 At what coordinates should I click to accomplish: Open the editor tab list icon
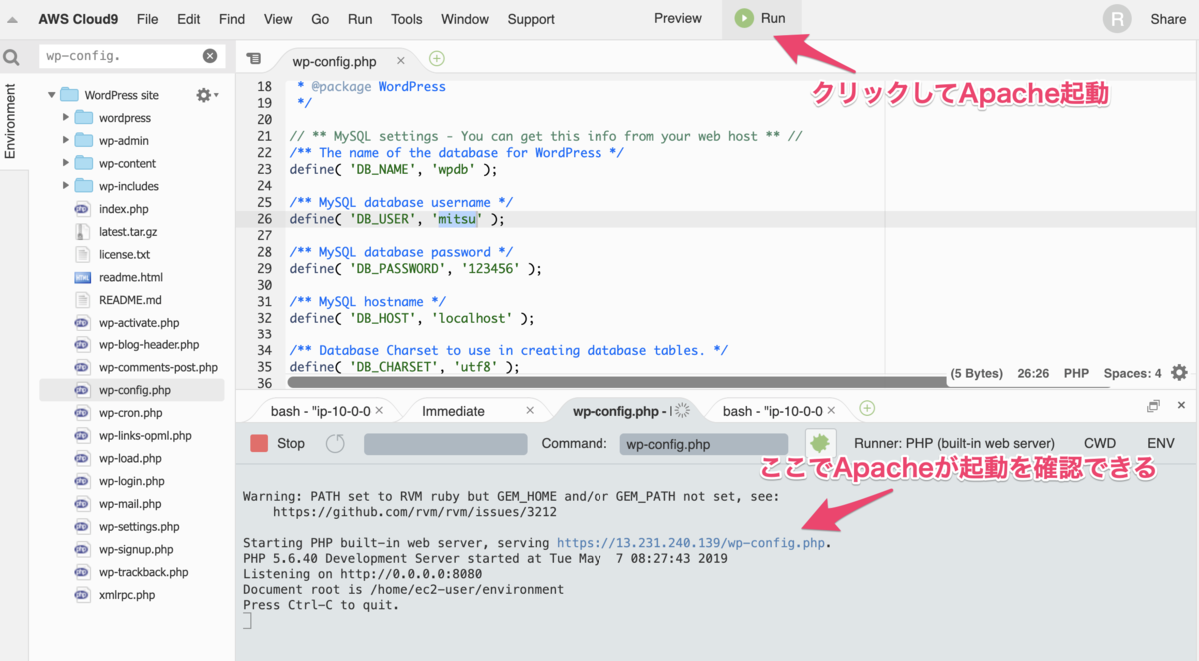(x=253, y=59)
